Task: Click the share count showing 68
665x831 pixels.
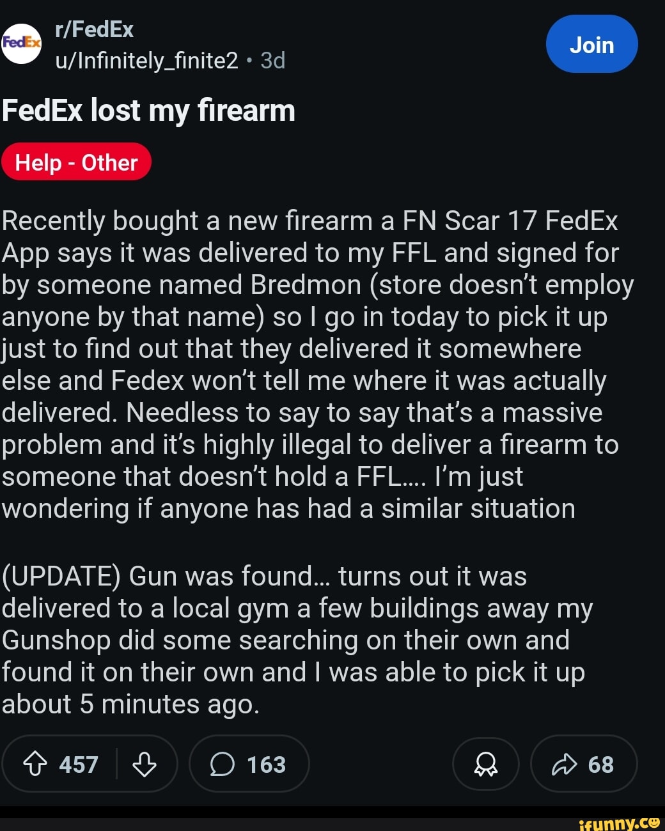Action: tap(600, 764)
